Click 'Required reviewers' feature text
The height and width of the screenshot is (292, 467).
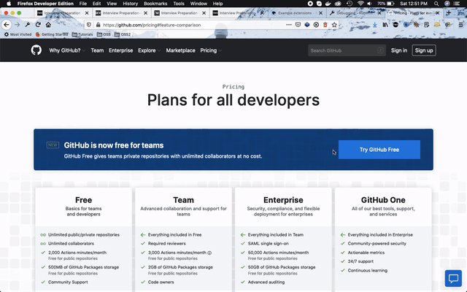167,243
